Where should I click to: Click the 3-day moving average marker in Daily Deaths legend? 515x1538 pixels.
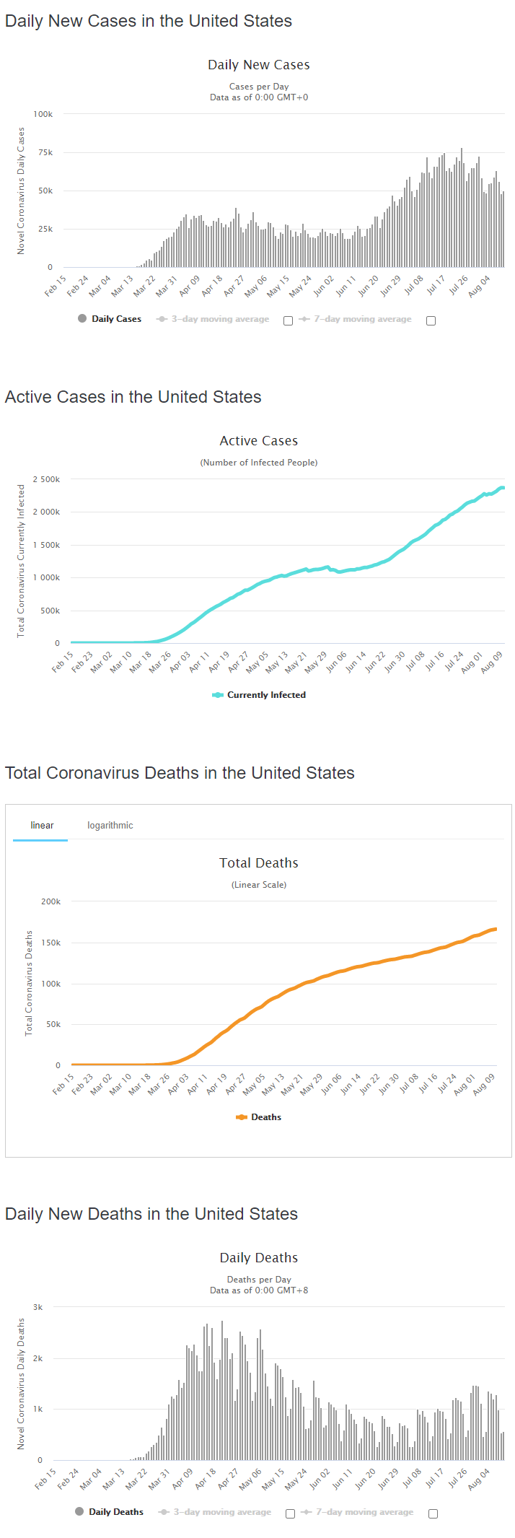point(164,1512)
